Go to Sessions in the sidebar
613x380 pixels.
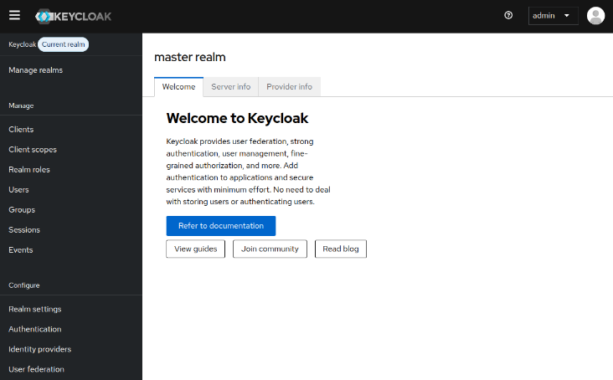[24, 230]
